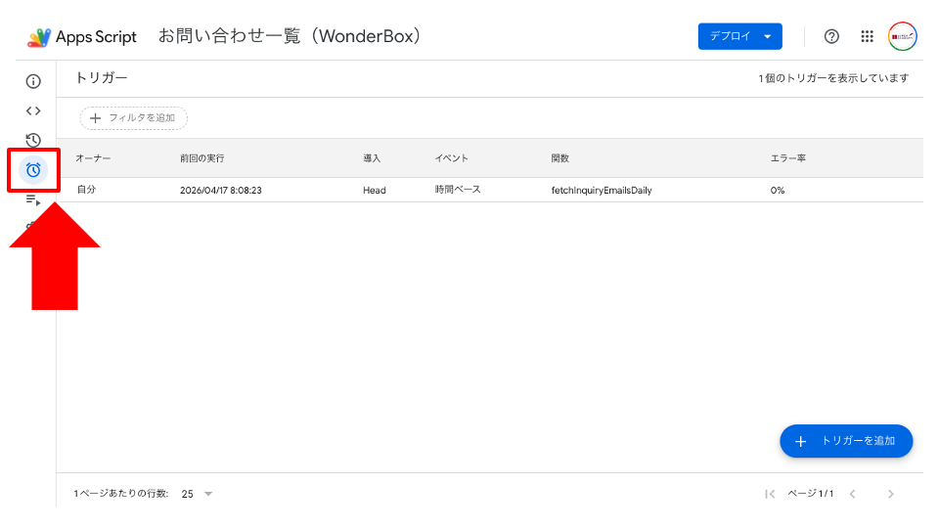
Task: Open the Help question mark icon
Action: coord(831,36)
